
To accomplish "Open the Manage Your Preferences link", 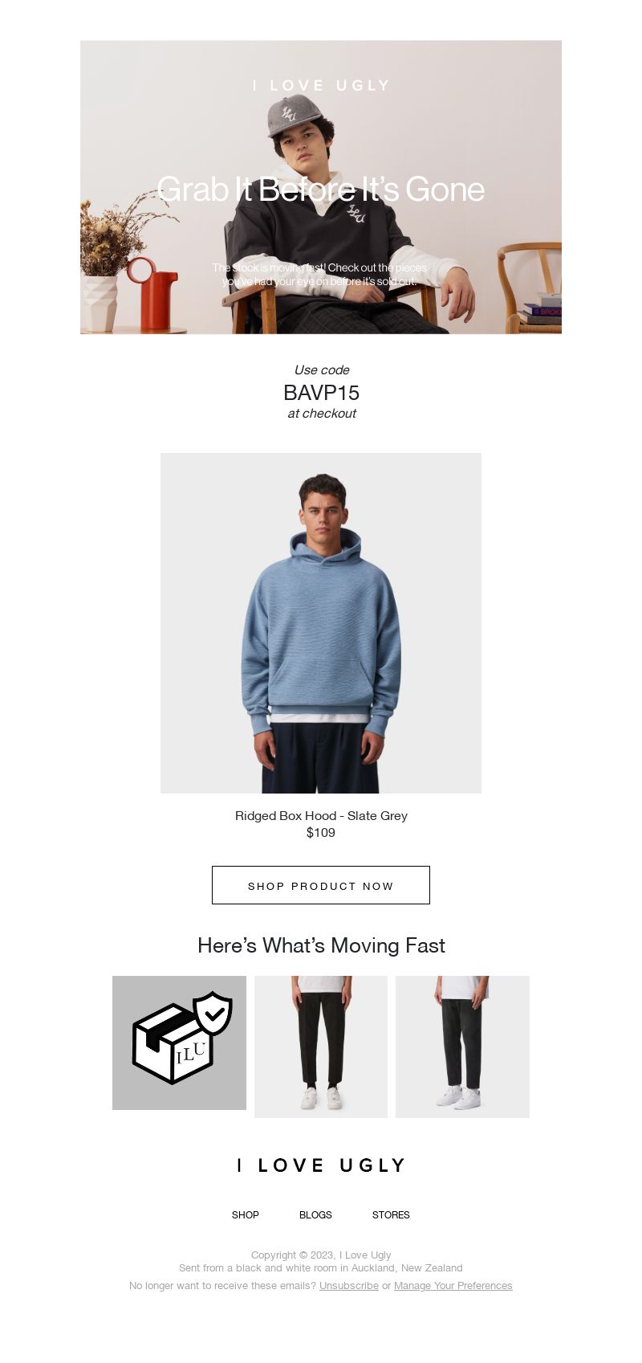I will pos(453,1286).
